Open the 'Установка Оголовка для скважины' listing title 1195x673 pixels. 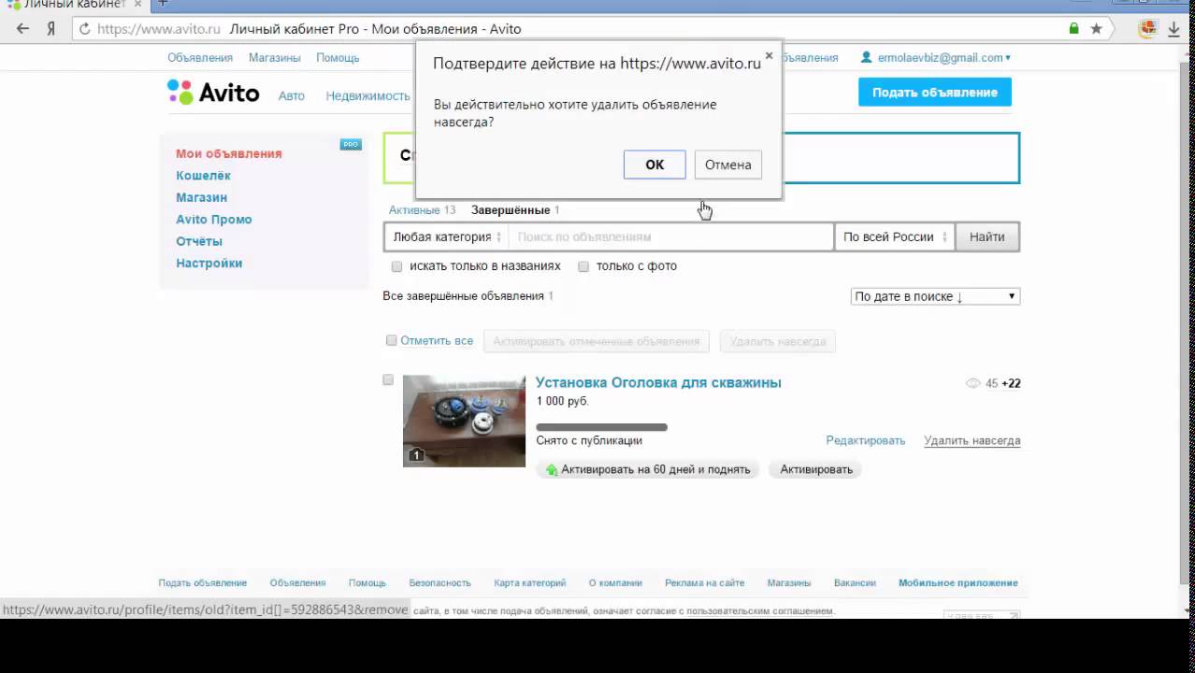(x=658, y=382)
